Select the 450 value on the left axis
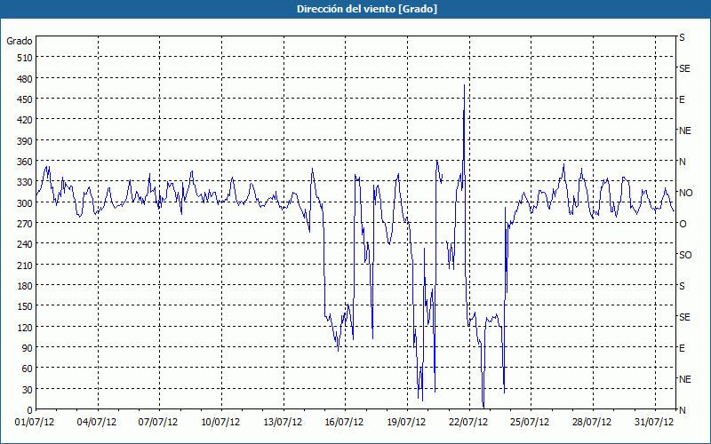Image resolution: width=711 pixels, height=444 pixels. pos(25,99)
